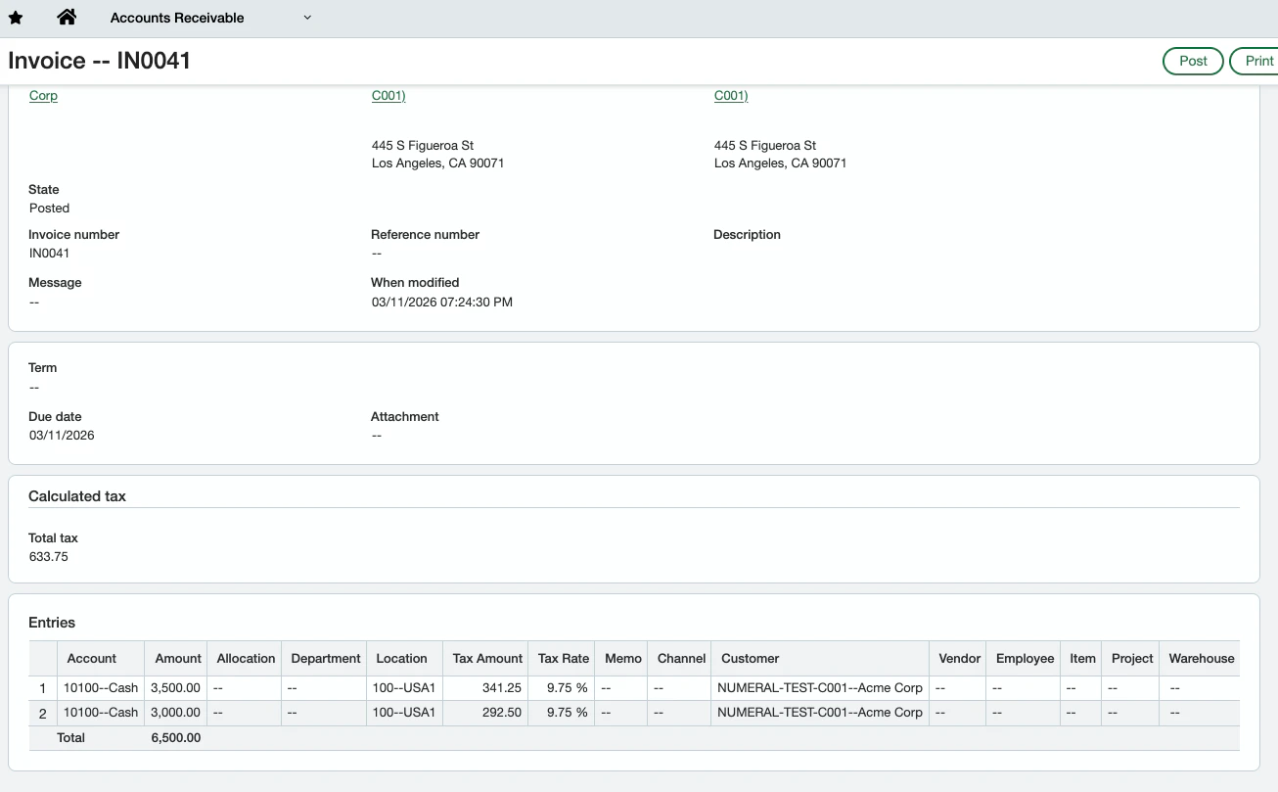The height and width of the screenshot is (792, 1278).
Task: Click row number 2 in Entries
Action: click(42, 714)
